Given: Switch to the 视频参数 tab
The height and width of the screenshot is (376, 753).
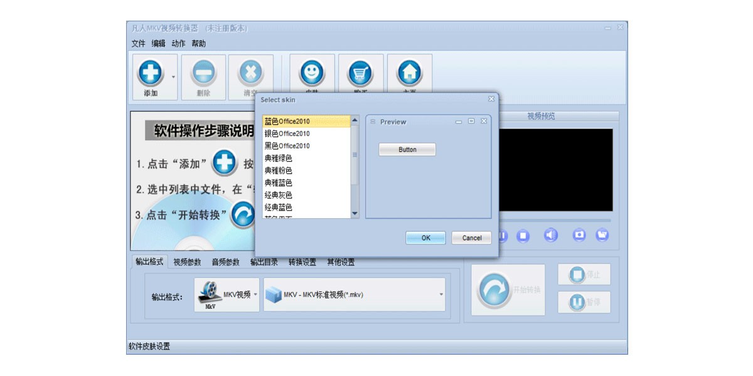Looking at the screenshot, I should [x=187, y=263].
